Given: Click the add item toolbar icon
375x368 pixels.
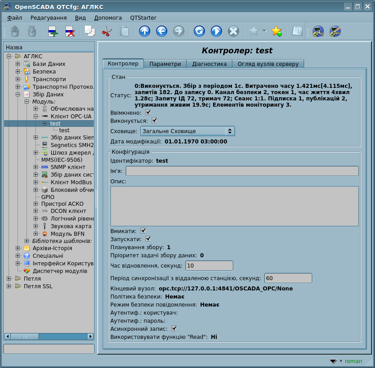Looking at the screenshot, I should coord(52,31).
